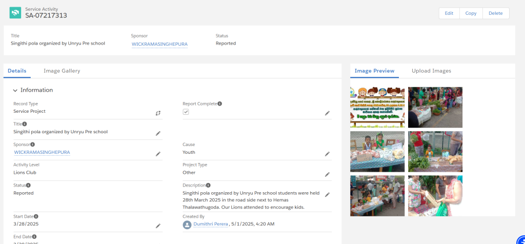The image size is (525, 244).
Task: Click the Description text paragraph
Action: pyautogui.click(x=251, y=200)
